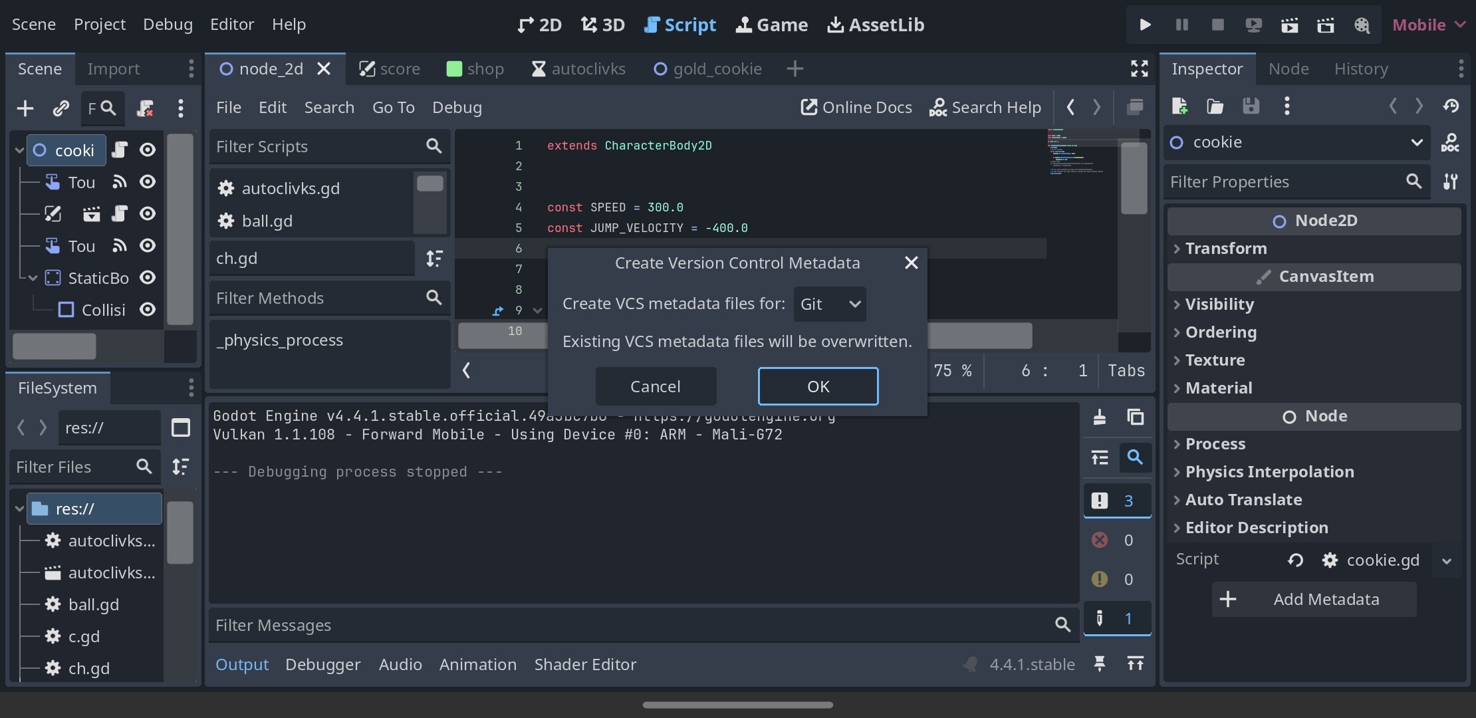Open cookie node selector dropdown
Image resolution: width=1476 pixels, height=718 pixels.
coord(1297,142)
